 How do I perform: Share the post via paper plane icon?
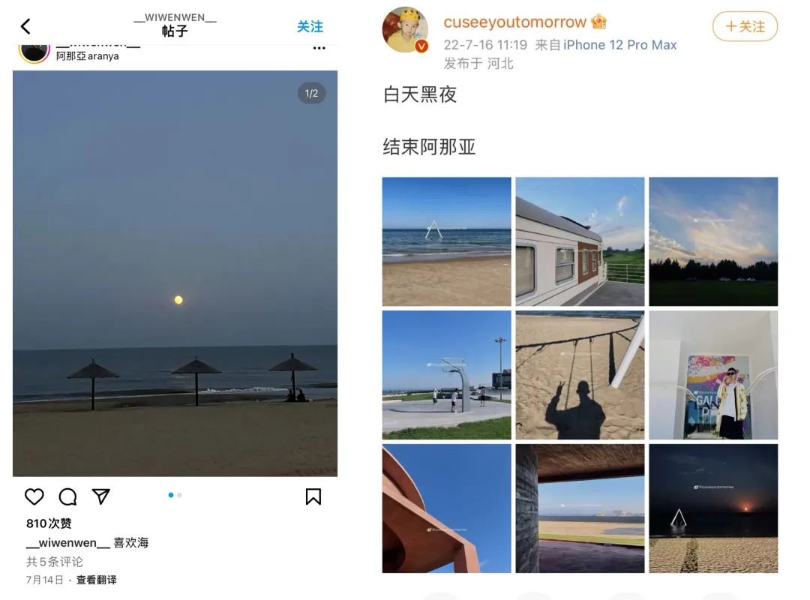tap(101, 496)
